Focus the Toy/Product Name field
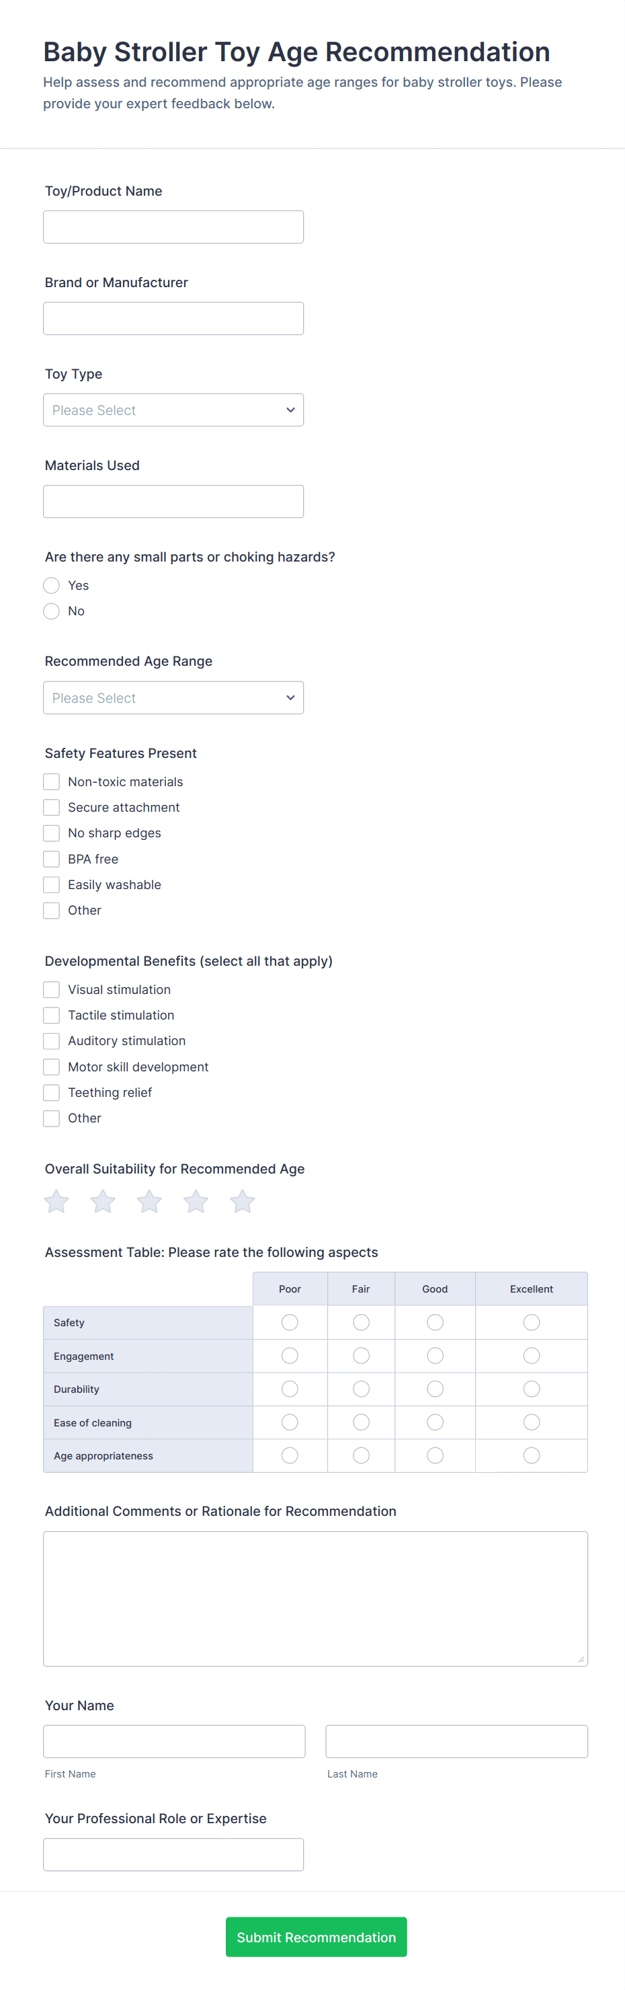The width and height of the screenshot is (625, 1990). [x=173, y=227]
